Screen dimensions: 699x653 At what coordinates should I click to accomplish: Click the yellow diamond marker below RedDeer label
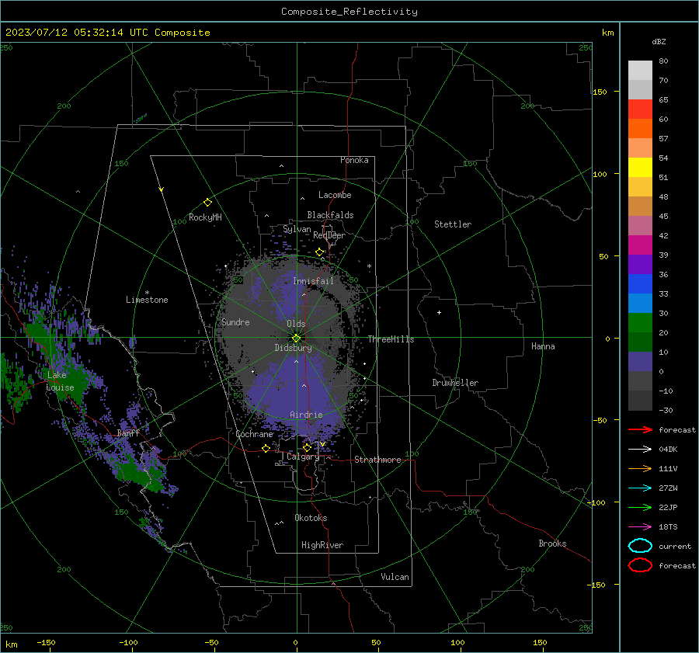319,252
